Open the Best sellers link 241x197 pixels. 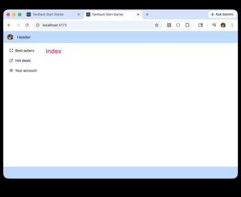[x=22, y=50]
